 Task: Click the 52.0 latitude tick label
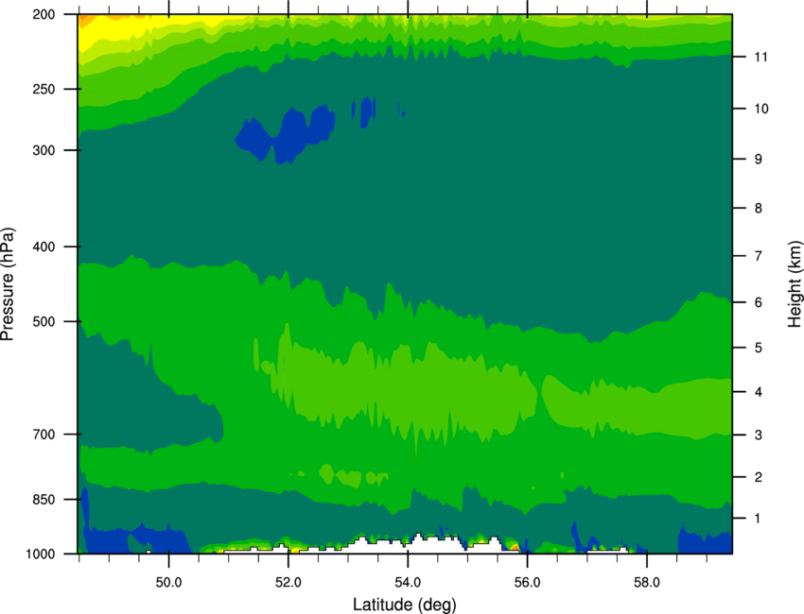[x=288, y=582]
